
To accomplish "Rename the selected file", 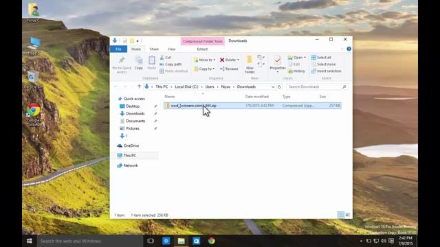I will (x=229, y=69).
